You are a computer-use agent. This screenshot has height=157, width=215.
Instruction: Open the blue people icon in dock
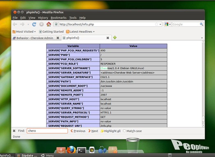tap(102, 150)
